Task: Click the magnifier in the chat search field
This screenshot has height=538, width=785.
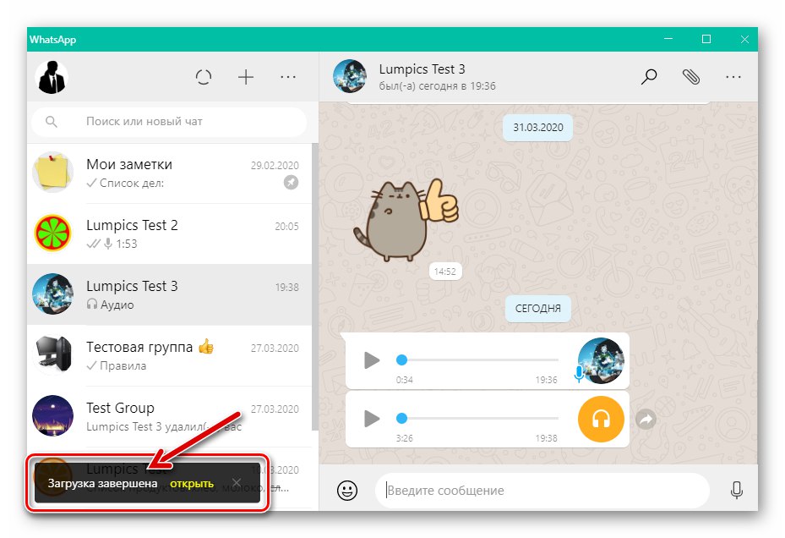Action: click(x=52, y=122)
